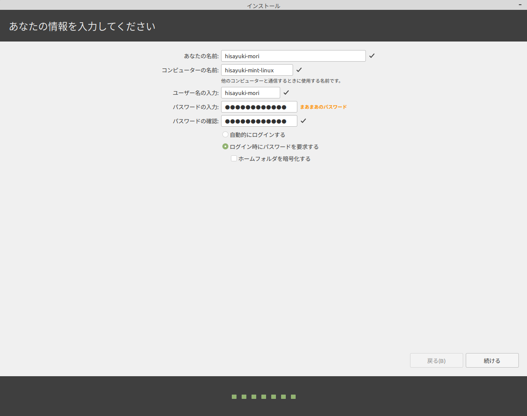Click the まあまあのパスワード strength label
This screenshot has width=527, height=416.
pyautogui.click(x=323, y=107)
